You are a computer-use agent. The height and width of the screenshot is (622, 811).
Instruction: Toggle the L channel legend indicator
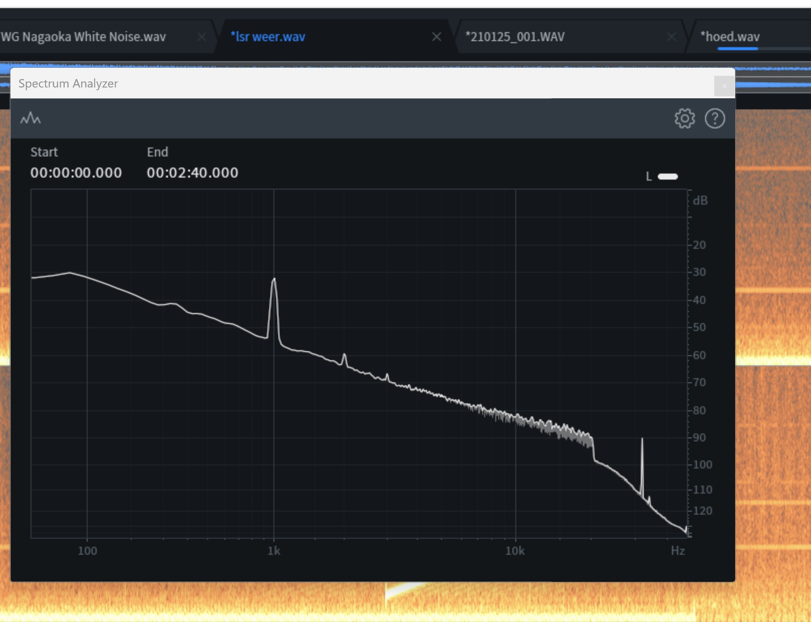point(668,177)
